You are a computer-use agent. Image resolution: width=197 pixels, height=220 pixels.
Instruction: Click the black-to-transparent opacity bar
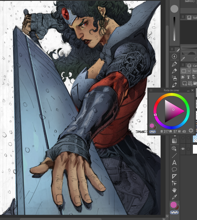coord(174,29)
